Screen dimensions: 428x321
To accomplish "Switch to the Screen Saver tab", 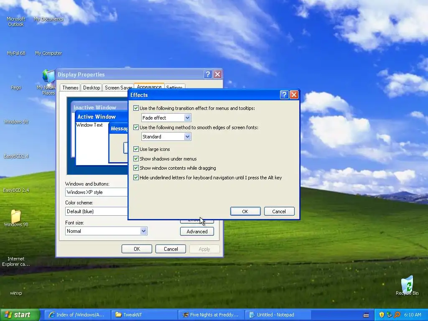I will (118, 88).
